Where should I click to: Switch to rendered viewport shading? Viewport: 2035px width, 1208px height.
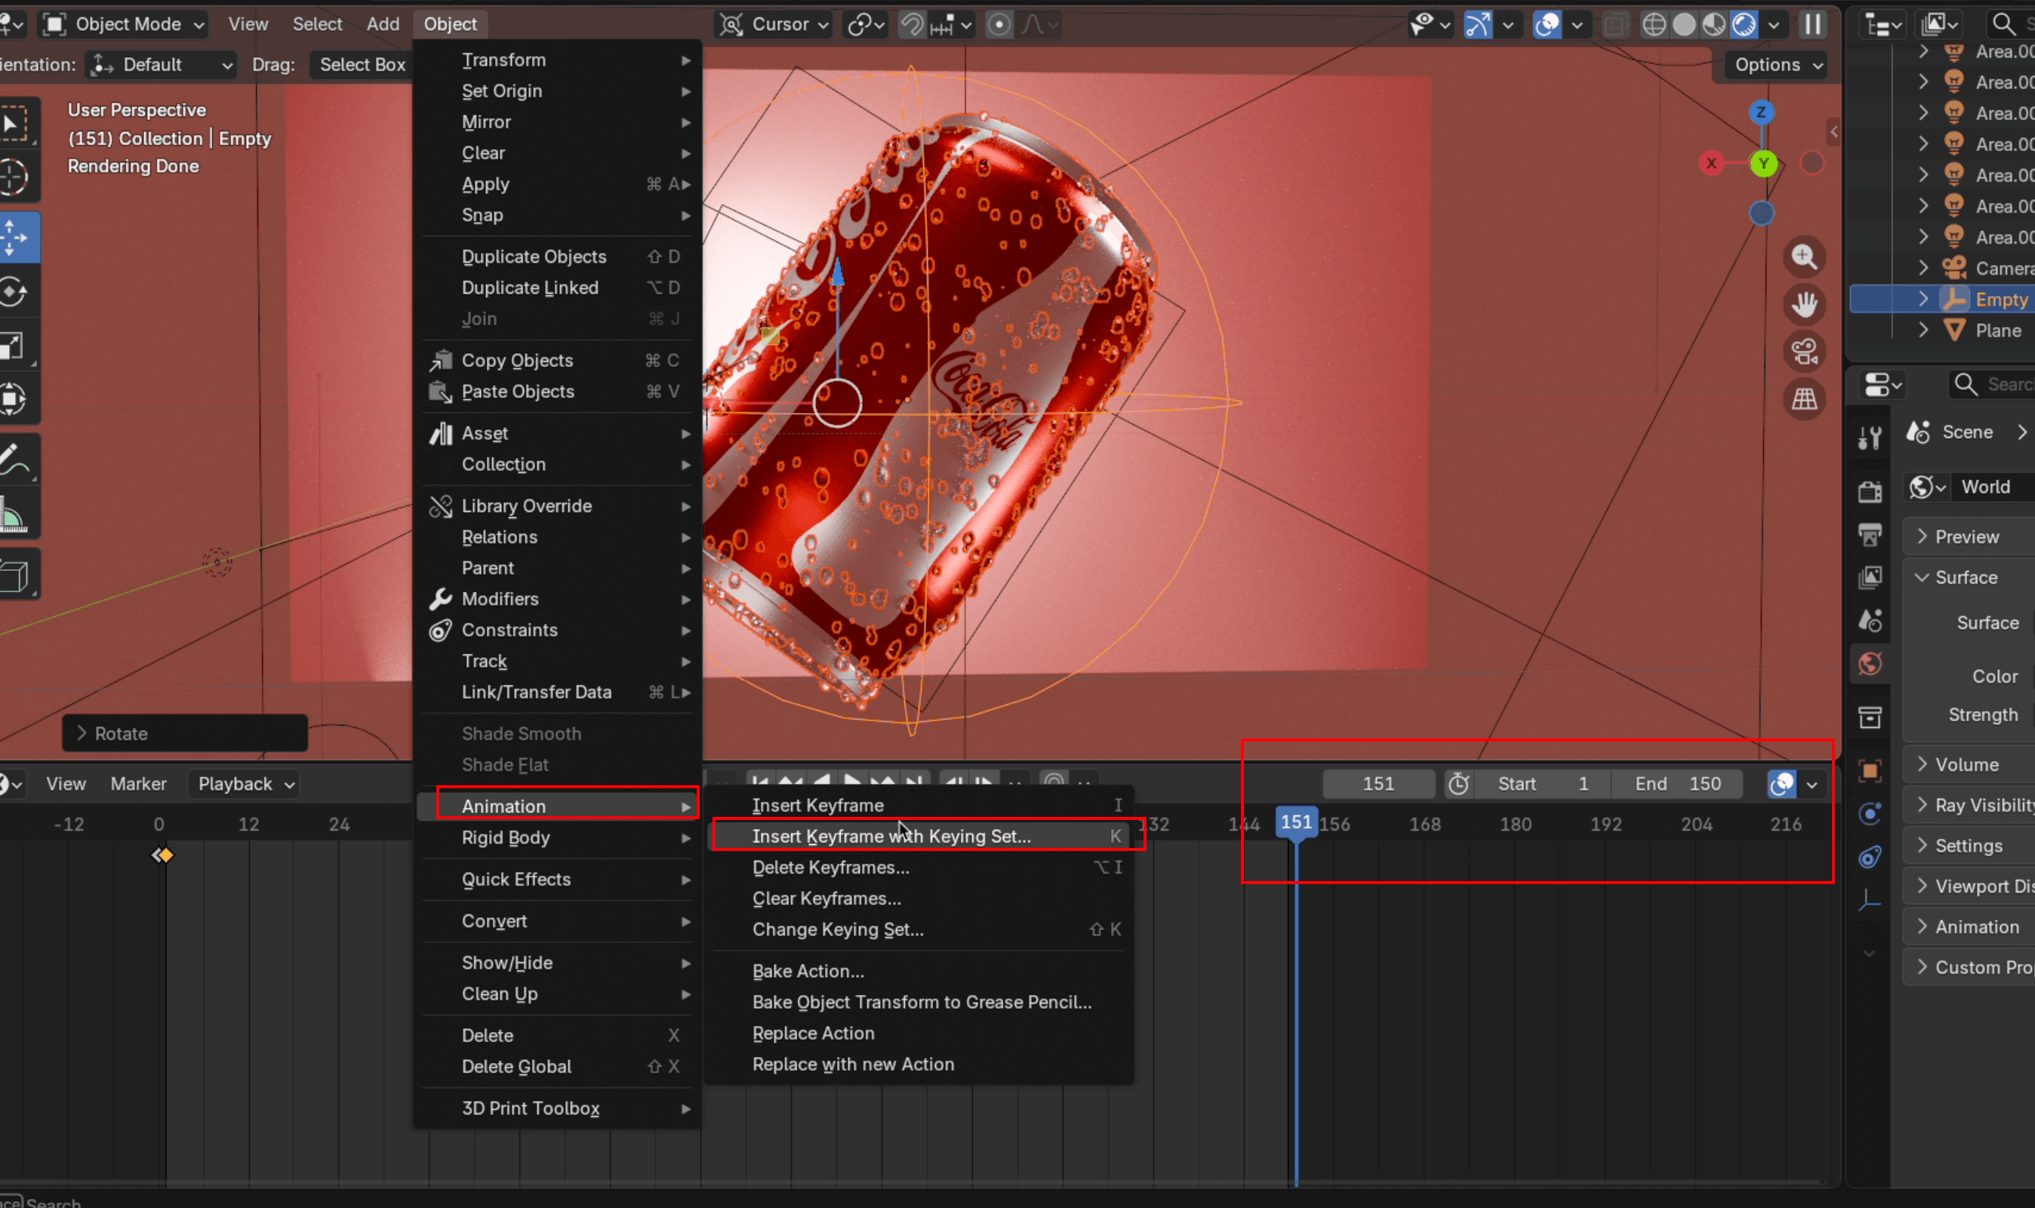1744,24
